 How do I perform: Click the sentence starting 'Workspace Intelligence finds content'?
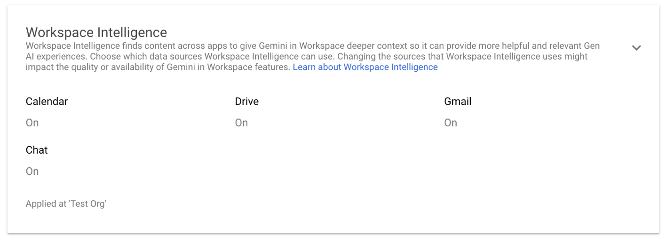click(x=188, y=46)
